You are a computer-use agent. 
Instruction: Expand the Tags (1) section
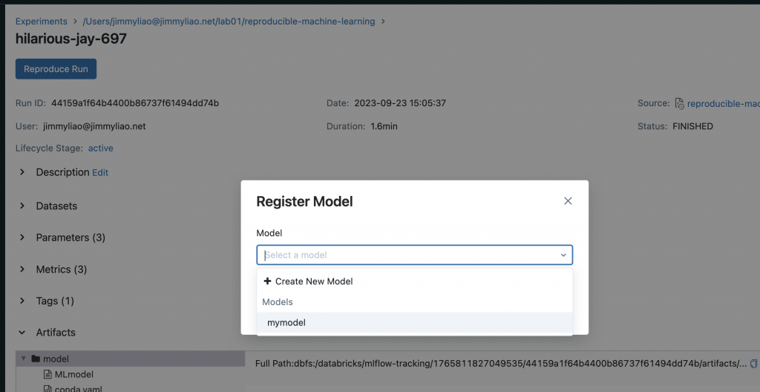(x=22, y=301)
